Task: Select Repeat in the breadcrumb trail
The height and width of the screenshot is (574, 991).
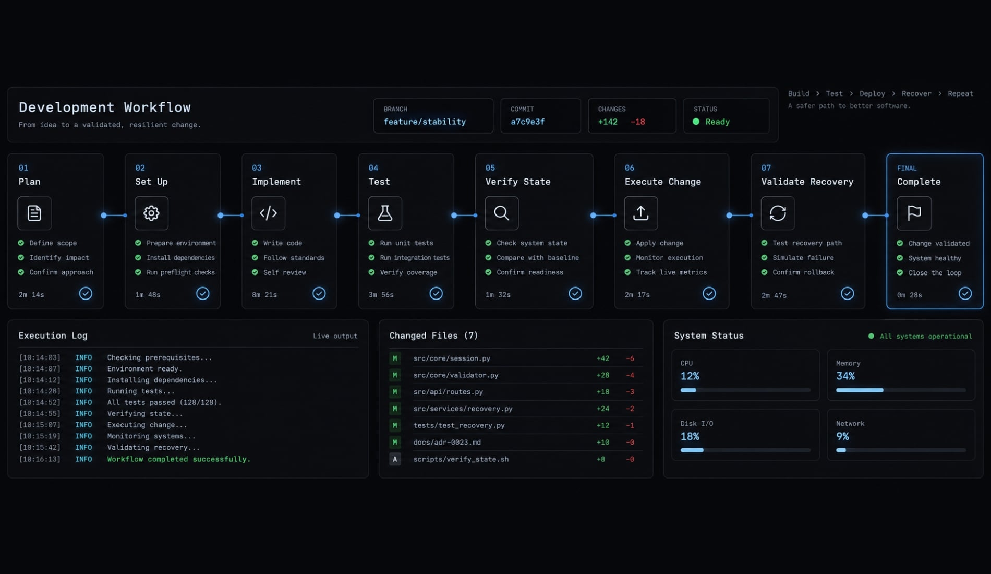Action: click(x=960, y=94)
